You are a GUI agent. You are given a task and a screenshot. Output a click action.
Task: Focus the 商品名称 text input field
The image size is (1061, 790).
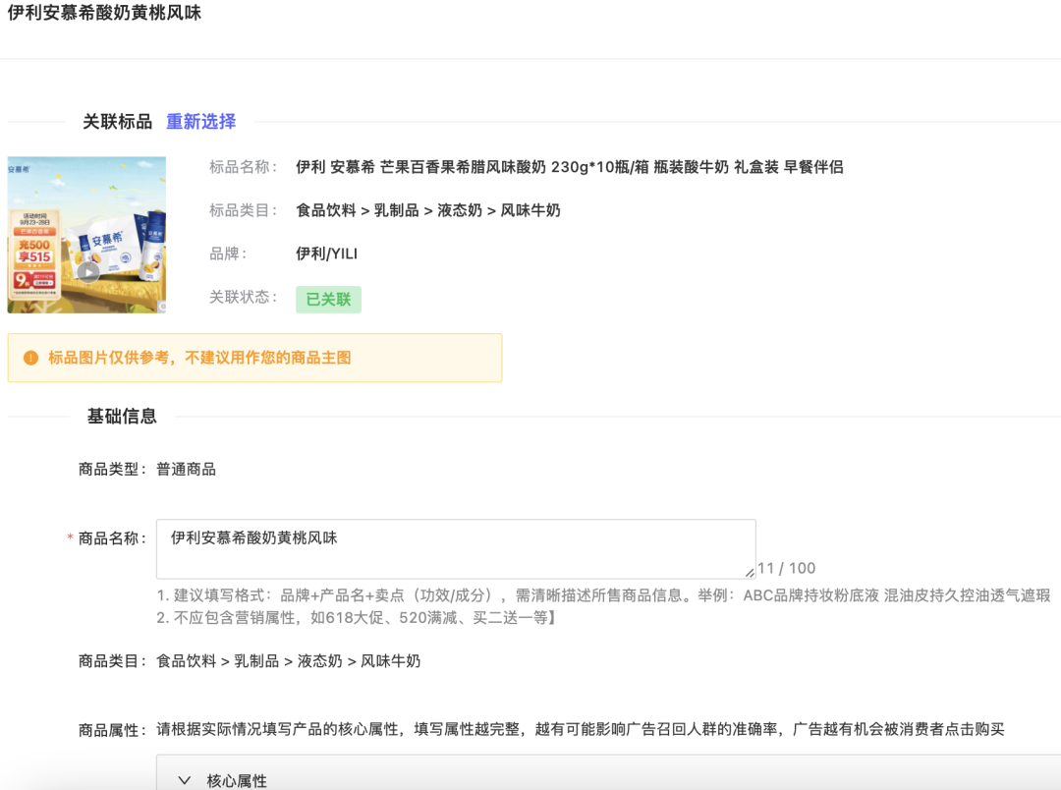pos(456,549)
